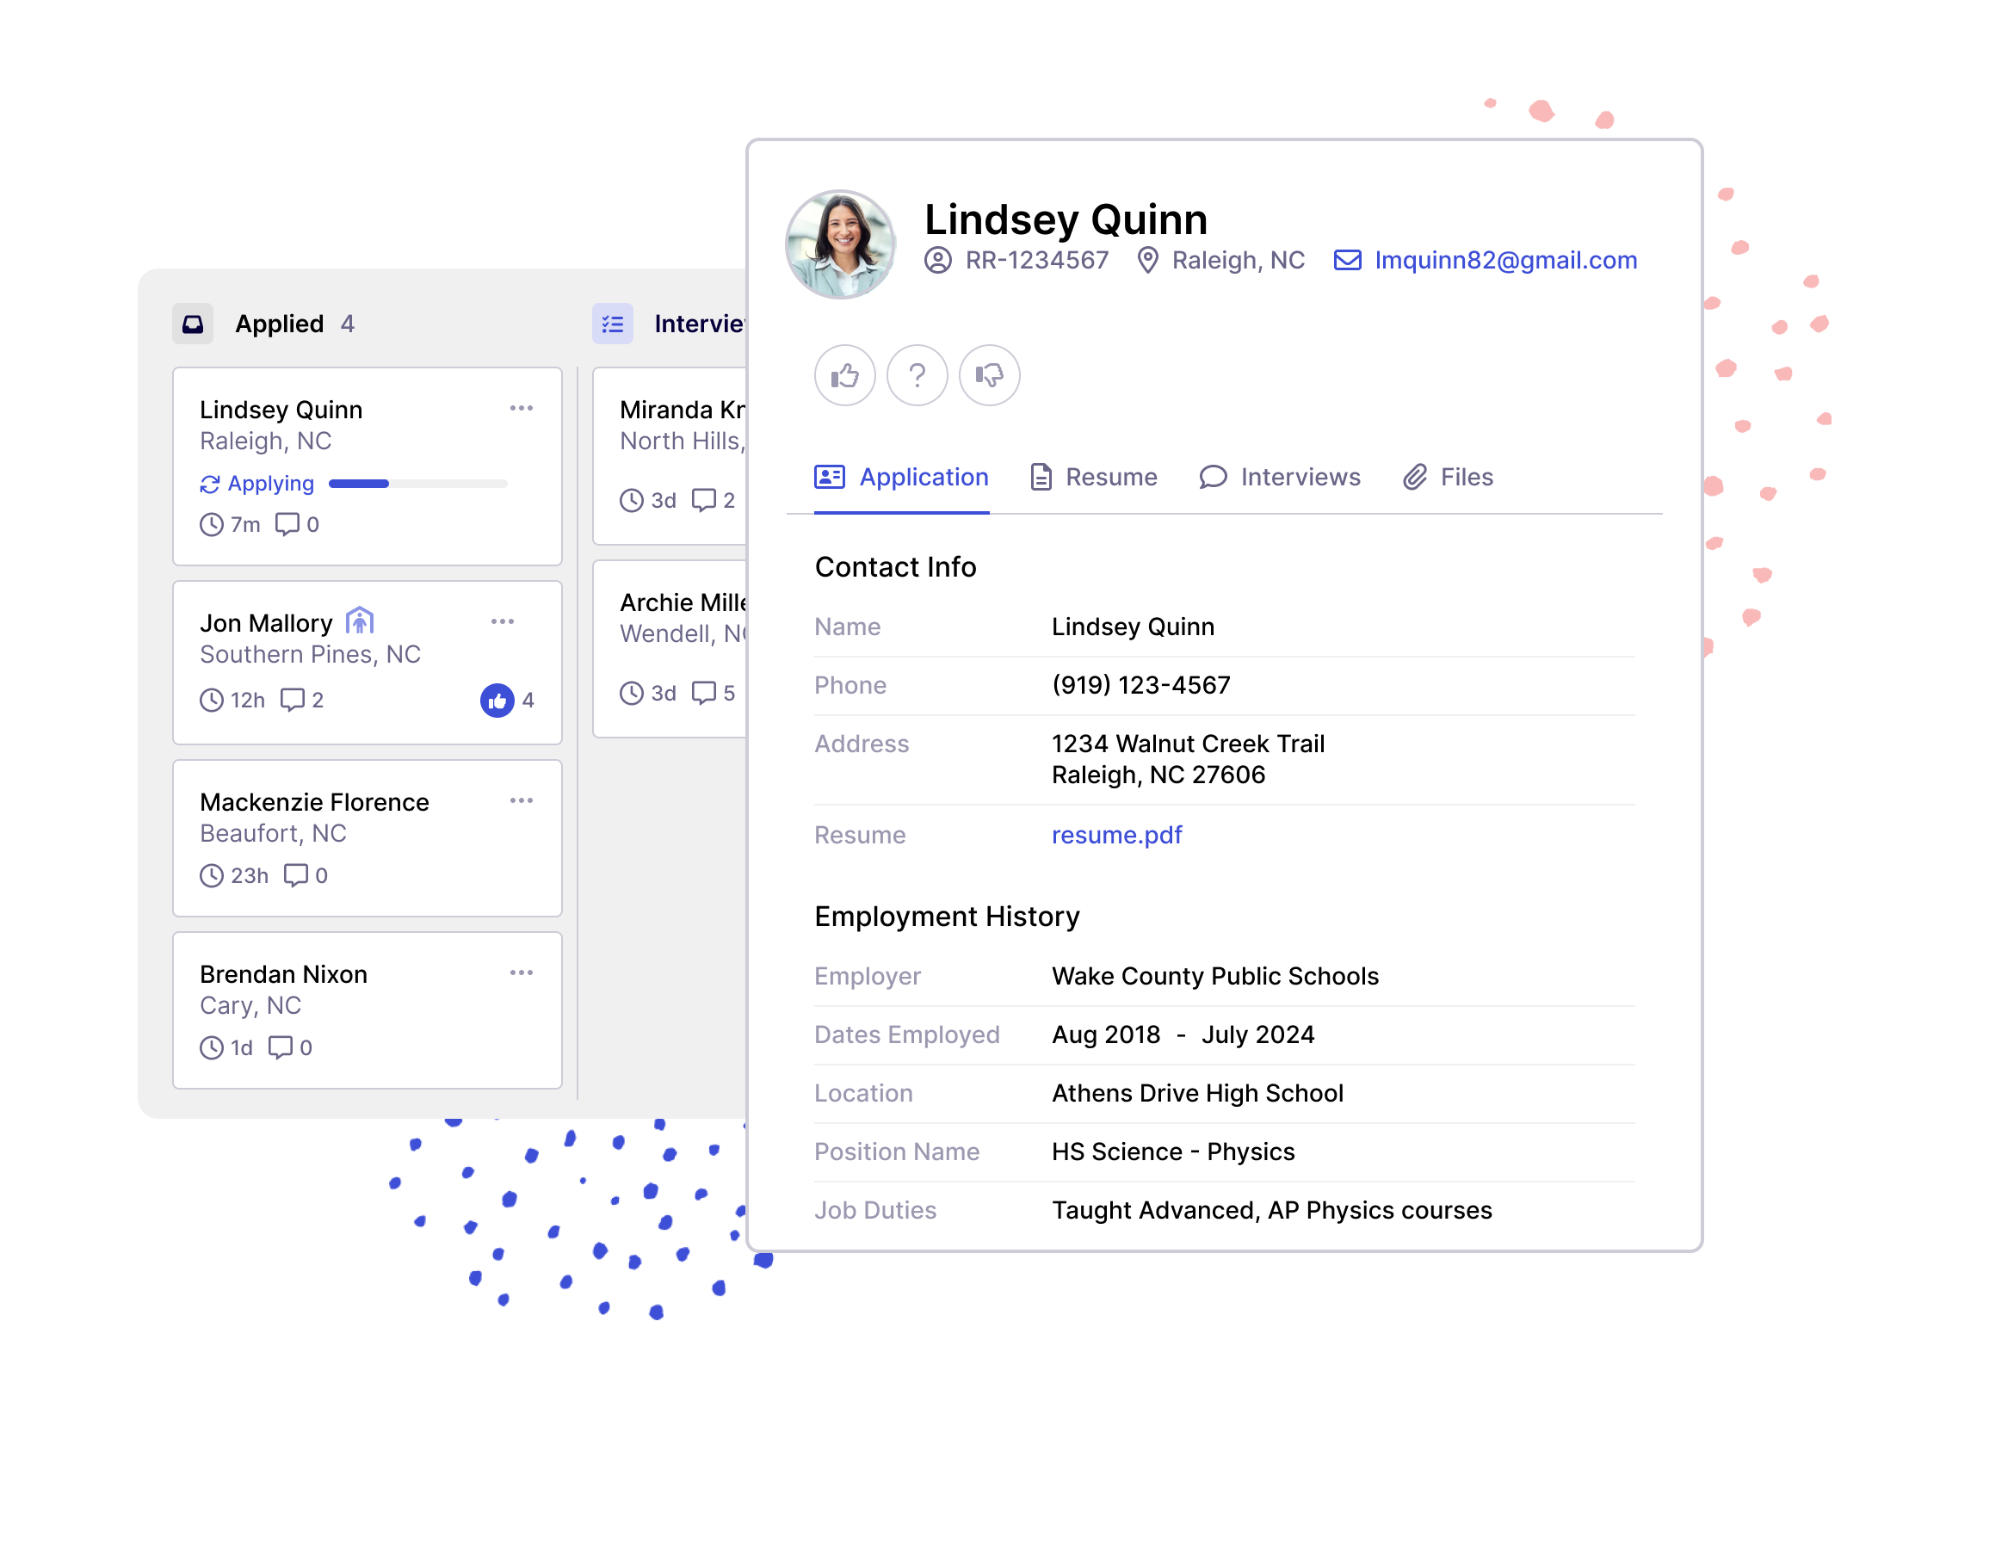This screenshot has height=1556, width=2014.
Task: Click the thumbs up rating button
Action: click(843, 375)
